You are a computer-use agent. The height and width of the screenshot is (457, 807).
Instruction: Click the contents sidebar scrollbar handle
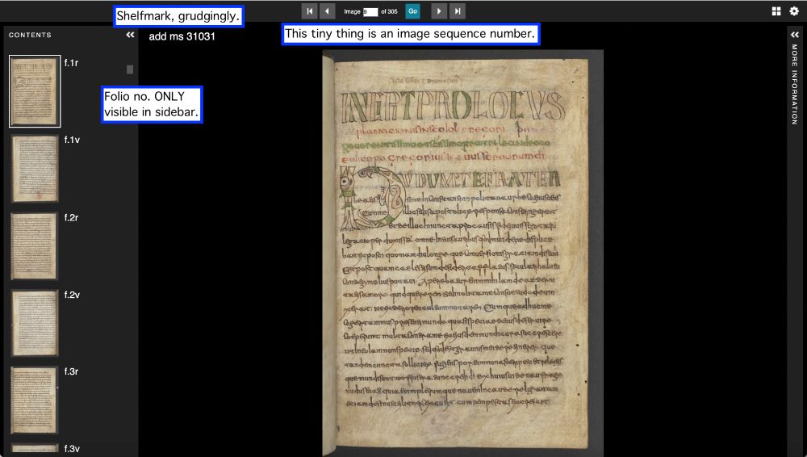(x=130, y=69)
